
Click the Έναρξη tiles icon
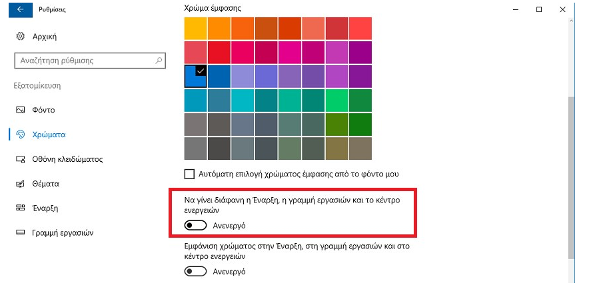coord(20,208)
